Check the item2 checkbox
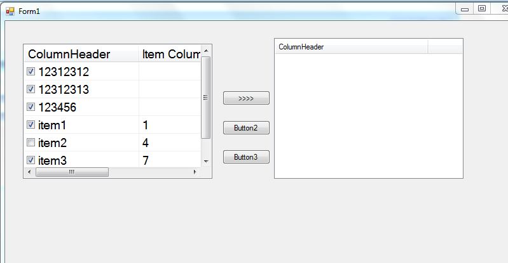The width and height of the screenshot is (508, 263). (x=31, y=143)
